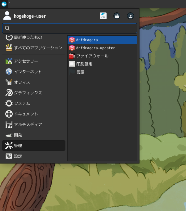Click the scissors icon for アクセサリー
This screenshot has height=211, width=186.
pyautogui.click(x=9, y=61)
